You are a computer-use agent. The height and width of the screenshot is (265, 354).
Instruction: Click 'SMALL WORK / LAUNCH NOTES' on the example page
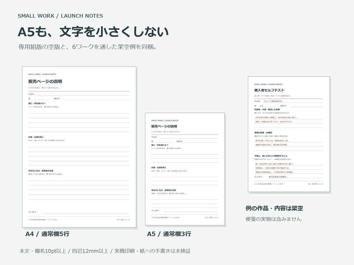click(x=268, y=84)
